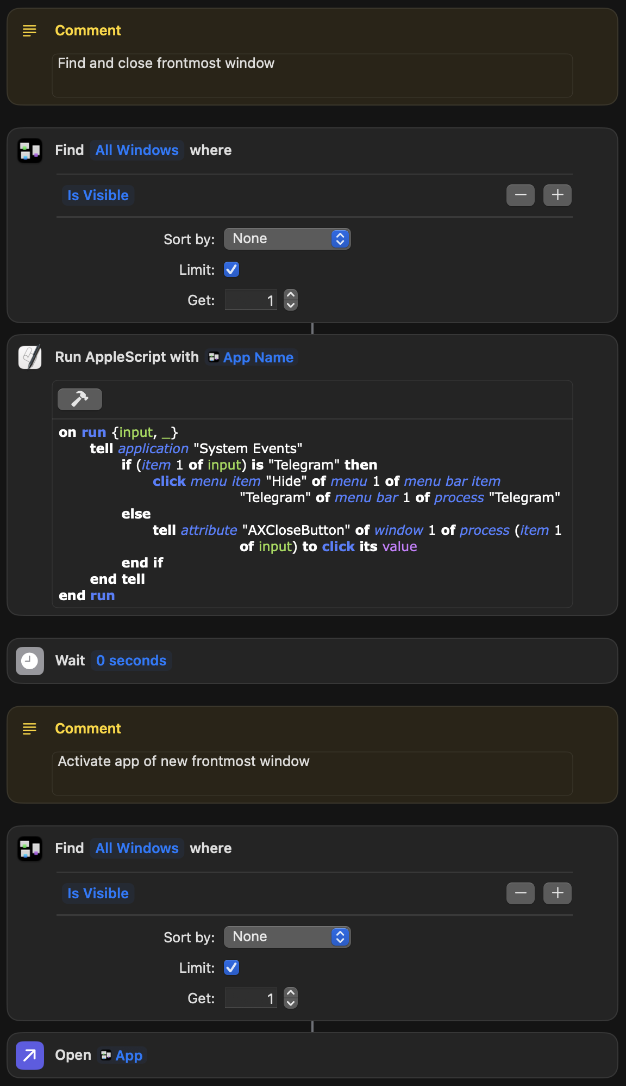This screenshot has height=1086, width=626.
Task: Remove filter with minus button in first Find
Action: pos(521,195)
